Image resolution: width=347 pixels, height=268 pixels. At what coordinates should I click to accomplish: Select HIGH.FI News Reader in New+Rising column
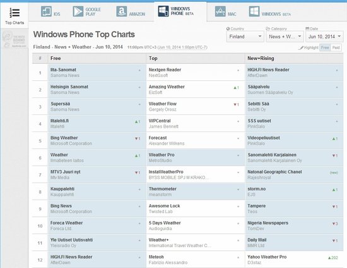pos(268,70)
